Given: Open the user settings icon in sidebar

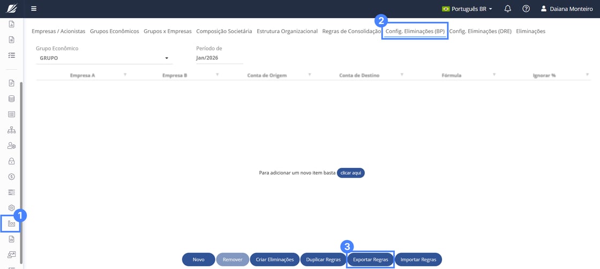Looking at the screenshot, I should pos(11,145).
